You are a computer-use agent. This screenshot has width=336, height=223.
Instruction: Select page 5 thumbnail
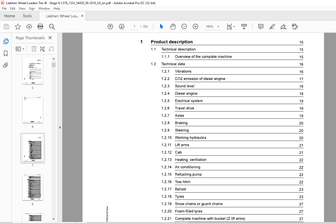point(33,71)
